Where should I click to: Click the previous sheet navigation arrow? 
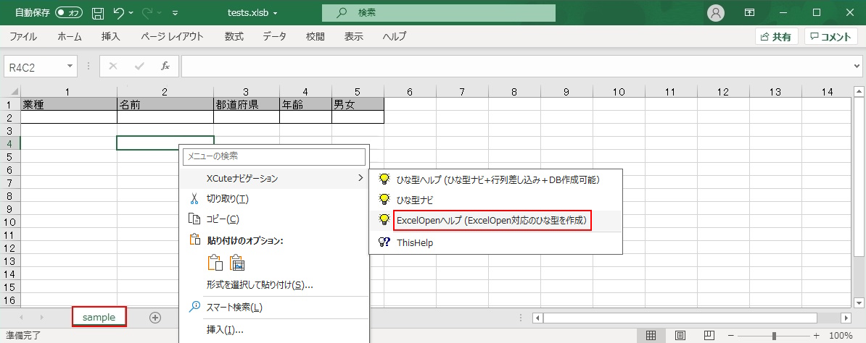(x=22, y=317)
